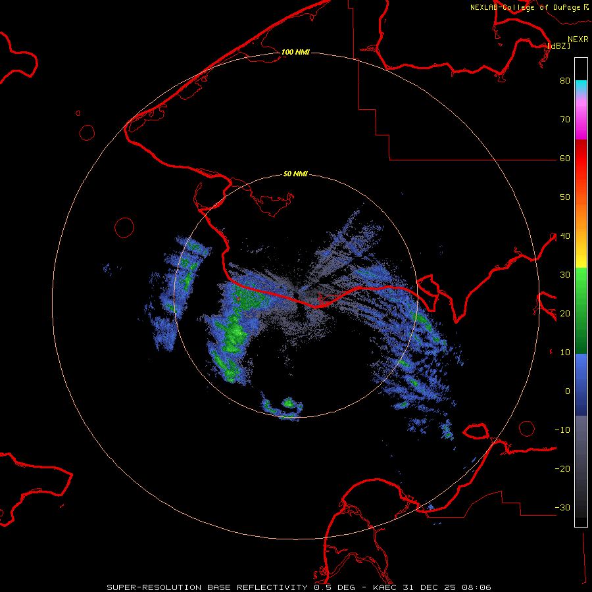Click the Super-Resolution Base Reflectivity caption
The image size is (592, 592).
299,587
